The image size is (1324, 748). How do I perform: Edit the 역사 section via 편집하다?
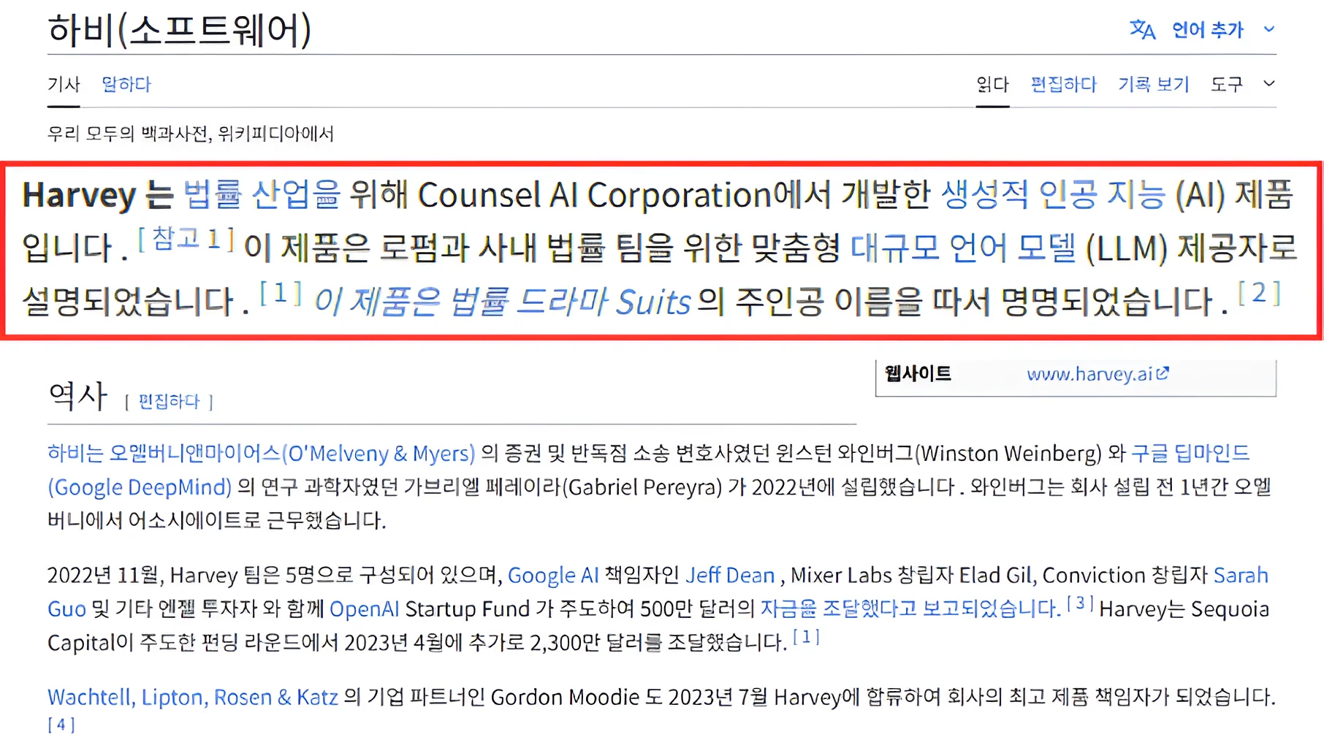point(169,401)
